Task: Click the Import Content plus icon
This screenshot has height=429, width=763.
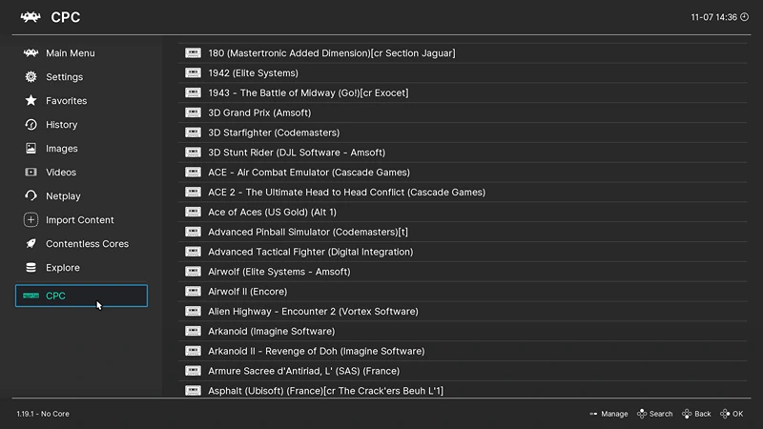Action: coord(31,220)
